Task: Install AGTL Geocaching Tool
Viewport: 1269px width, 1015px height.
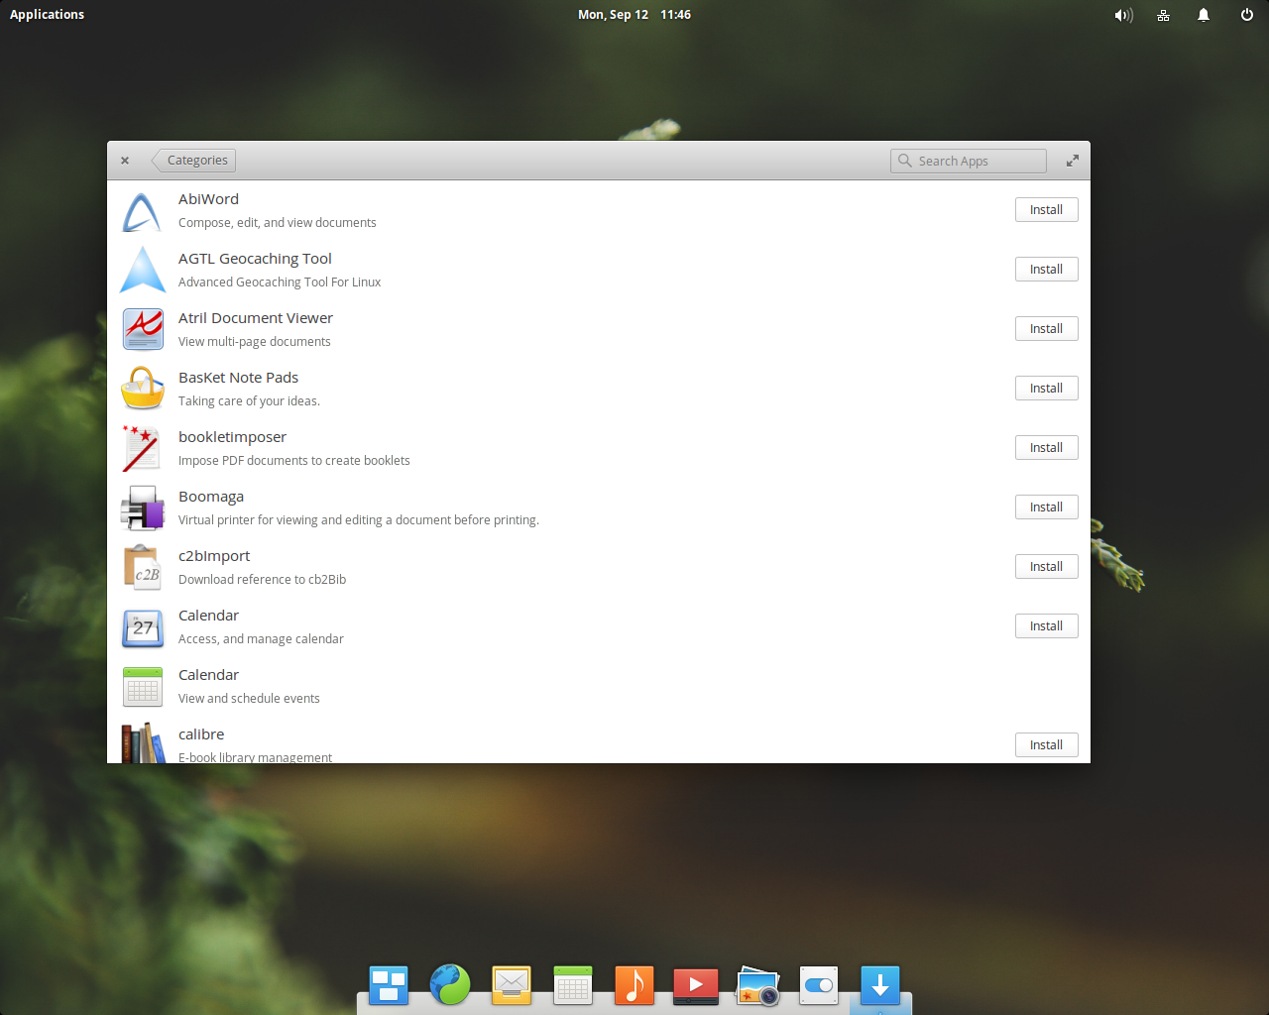Action: pyautogui.click(x=1046, y=270)
